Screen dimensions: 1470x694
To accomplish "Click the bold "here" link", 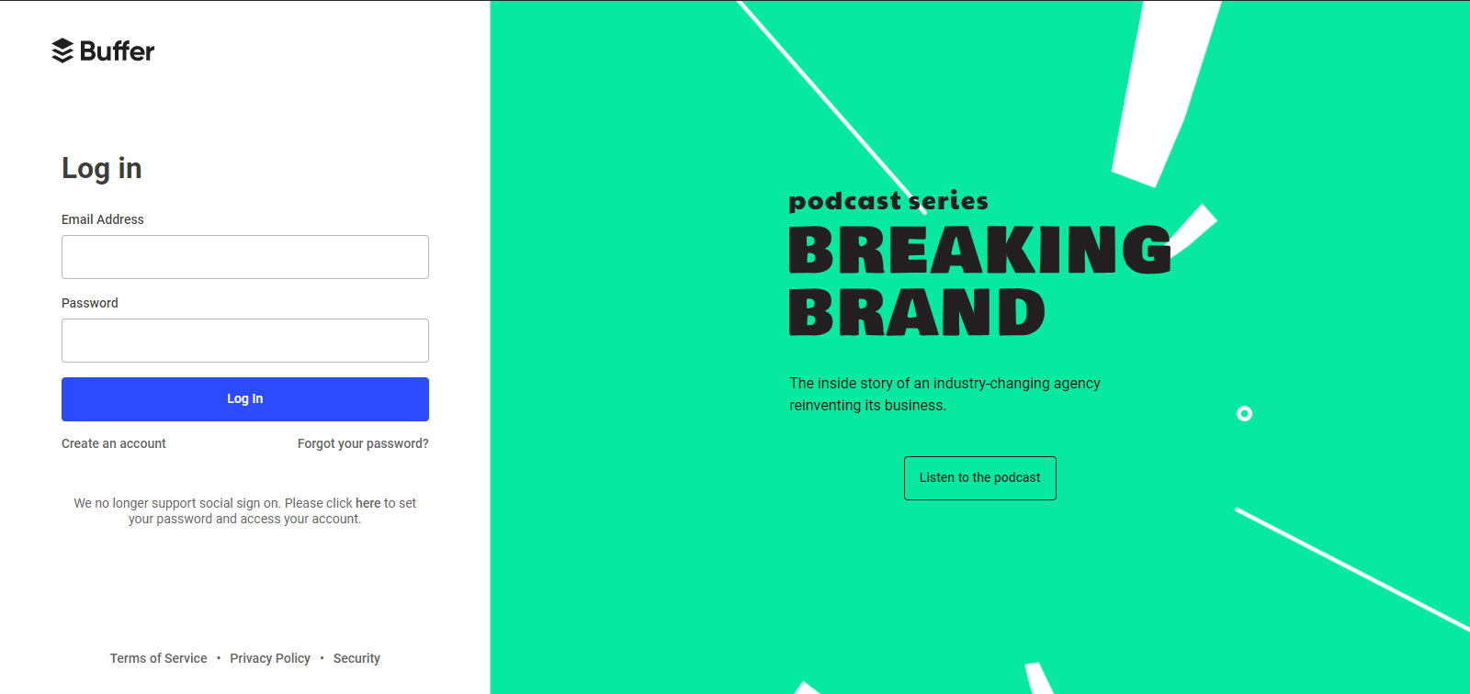I will (x=368, y=503).
